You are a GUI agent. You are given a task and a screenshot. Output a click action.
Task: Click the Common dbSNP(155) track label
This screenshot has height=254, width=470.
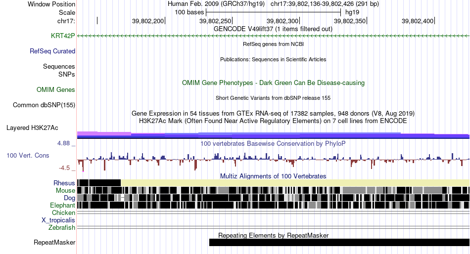(44, 105)
